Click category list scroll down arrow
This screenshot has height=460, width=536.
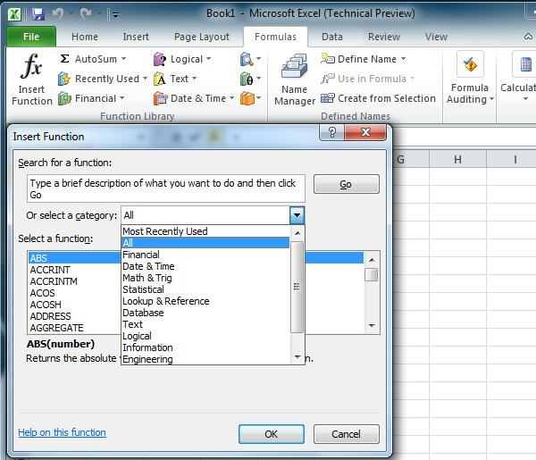tap(297, 357)
